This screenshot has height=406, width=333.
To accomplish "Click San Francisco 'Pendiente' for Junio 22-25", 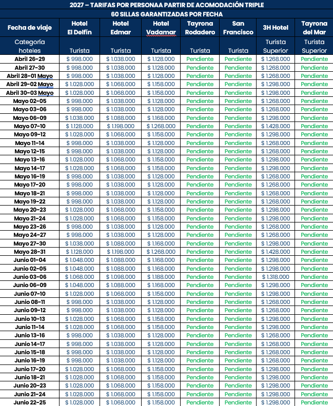I will 238,402.
